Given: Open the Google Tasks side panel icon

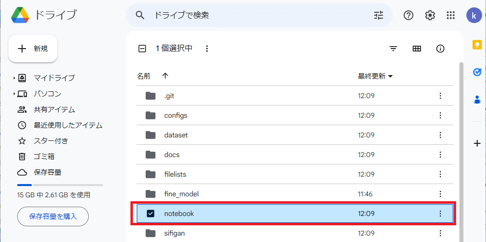Looking at the screenshot, I should 477,72.
